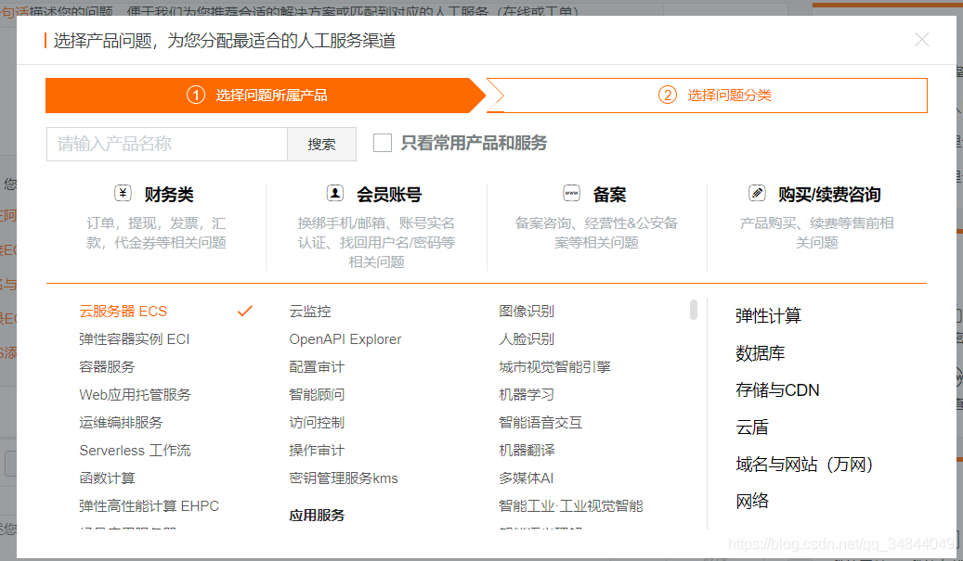Click the step 1 circle number icon
The image size is (963, 561).
pyautogui.click(x=196, y=95)
